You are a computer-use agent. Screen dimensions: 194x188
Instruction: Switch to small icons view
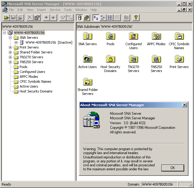103,18
